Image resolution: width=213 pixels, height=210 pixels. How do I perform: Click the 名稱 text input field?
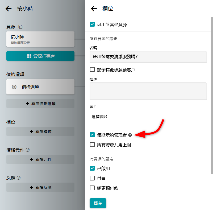[148, 56]
